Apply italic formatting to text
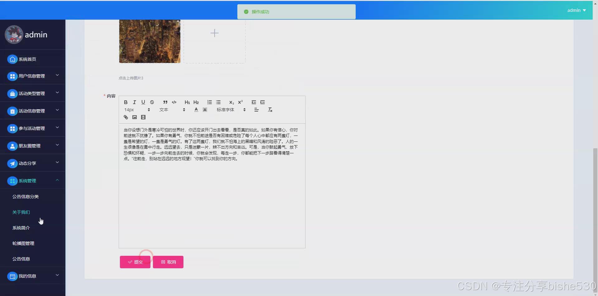This screenshot has width=598, height=296. point(134,102)
